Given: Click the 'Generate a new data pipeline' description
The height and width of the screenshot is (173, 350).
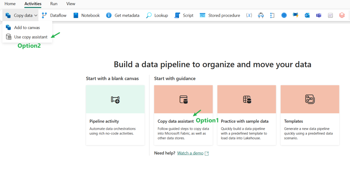Looking at the screenshot, I should coord(309,133).
